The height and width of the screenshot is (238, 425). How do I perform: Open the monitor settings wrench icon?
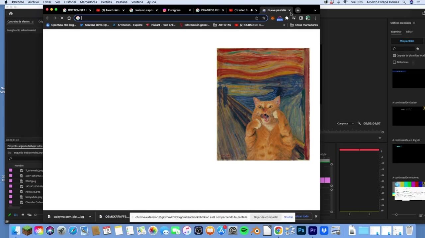tap(359, 123)
